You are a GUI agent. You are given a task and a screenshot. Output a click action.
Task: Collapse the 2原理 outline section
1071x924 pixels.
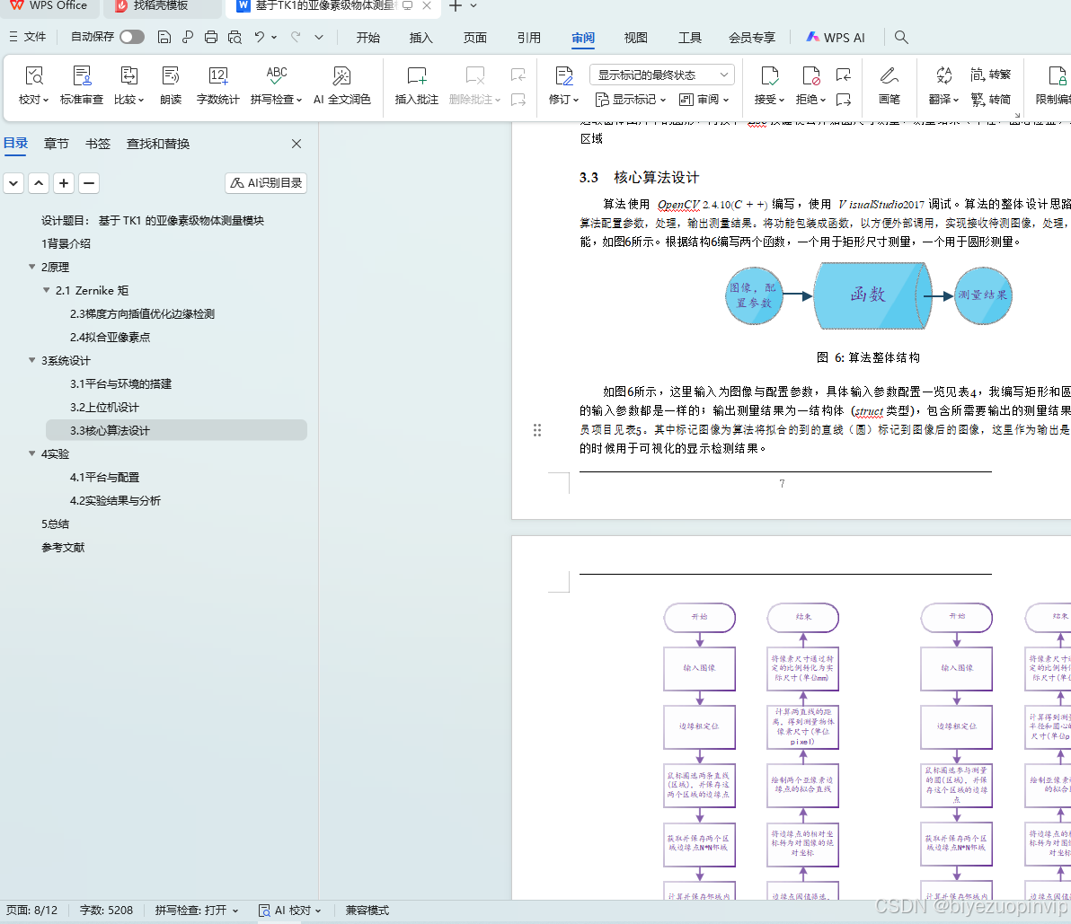pos(32,267)
